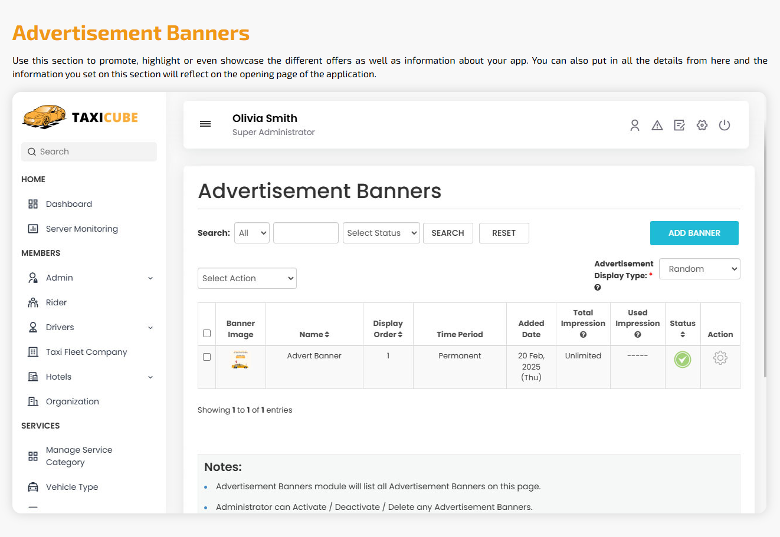Click the power logout icon
The height and width of the screenshot is (537, 780).
[x=725, y=125]
